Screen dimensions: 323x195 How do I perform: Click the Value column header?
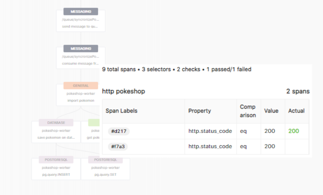click(271, 111)
